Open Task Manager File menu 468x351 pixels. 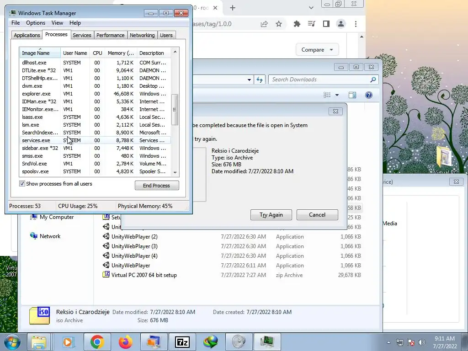click(x=16, y=23)
